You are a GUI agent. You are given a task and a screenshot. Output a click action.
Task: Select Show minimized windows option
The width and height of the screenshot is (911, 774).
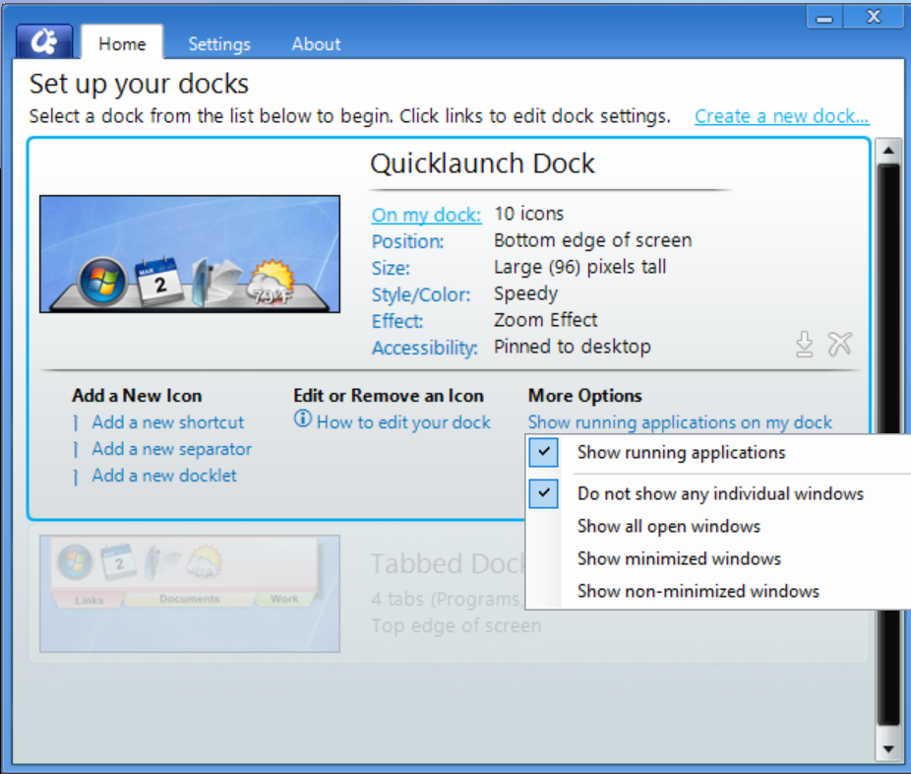click(679, 558)
